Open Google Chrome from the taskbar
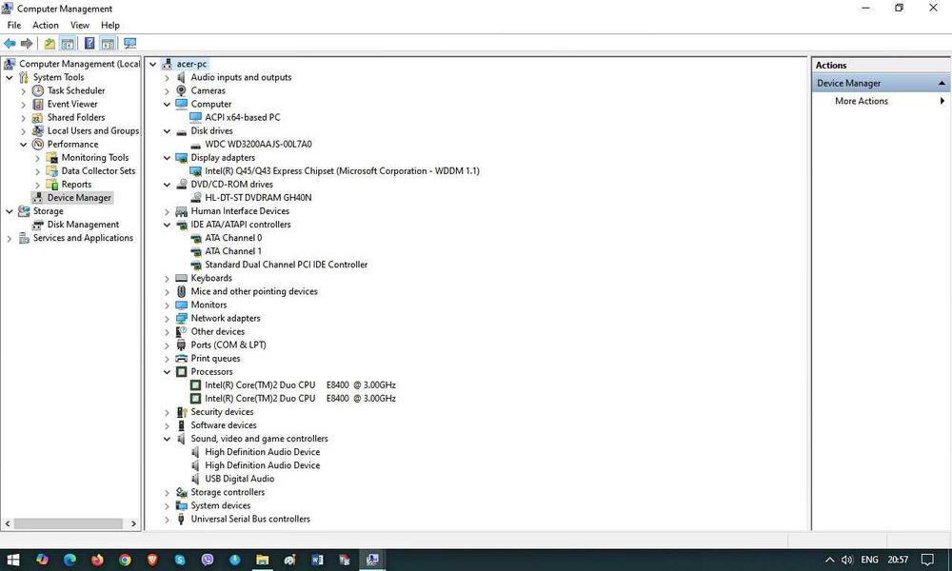Image resolution: width=952 pixels, height=571 pixels. (x=125, y=560)
